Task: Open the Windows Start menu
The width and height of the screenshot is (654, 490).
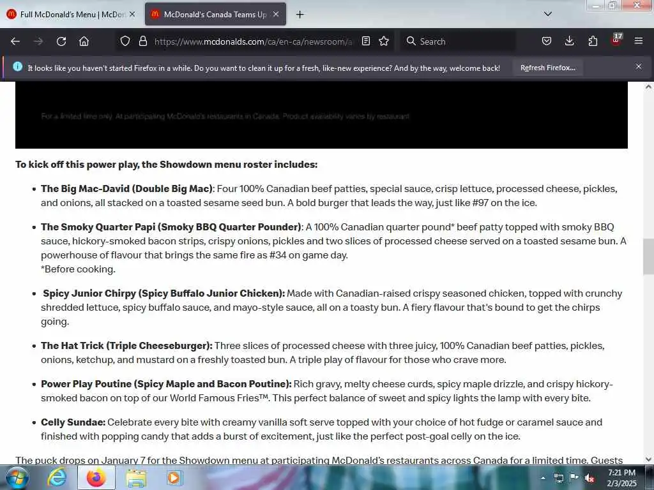Action: [17, 478]
